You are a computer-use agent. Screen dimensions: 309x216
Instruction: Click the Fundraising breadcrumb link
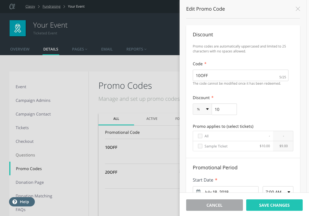pyautogui.click(x=52, y=7)
